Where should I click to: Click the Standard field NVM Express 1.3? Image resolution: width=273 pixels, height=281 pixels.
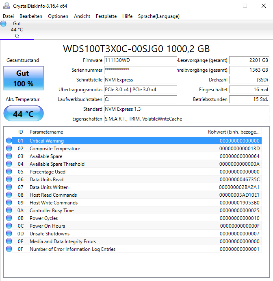186,109
